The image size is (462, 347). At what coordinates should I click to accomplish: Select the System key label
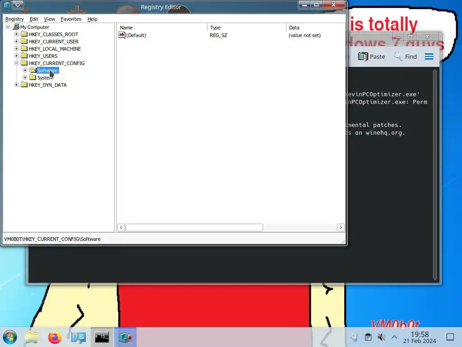[45, 78]
